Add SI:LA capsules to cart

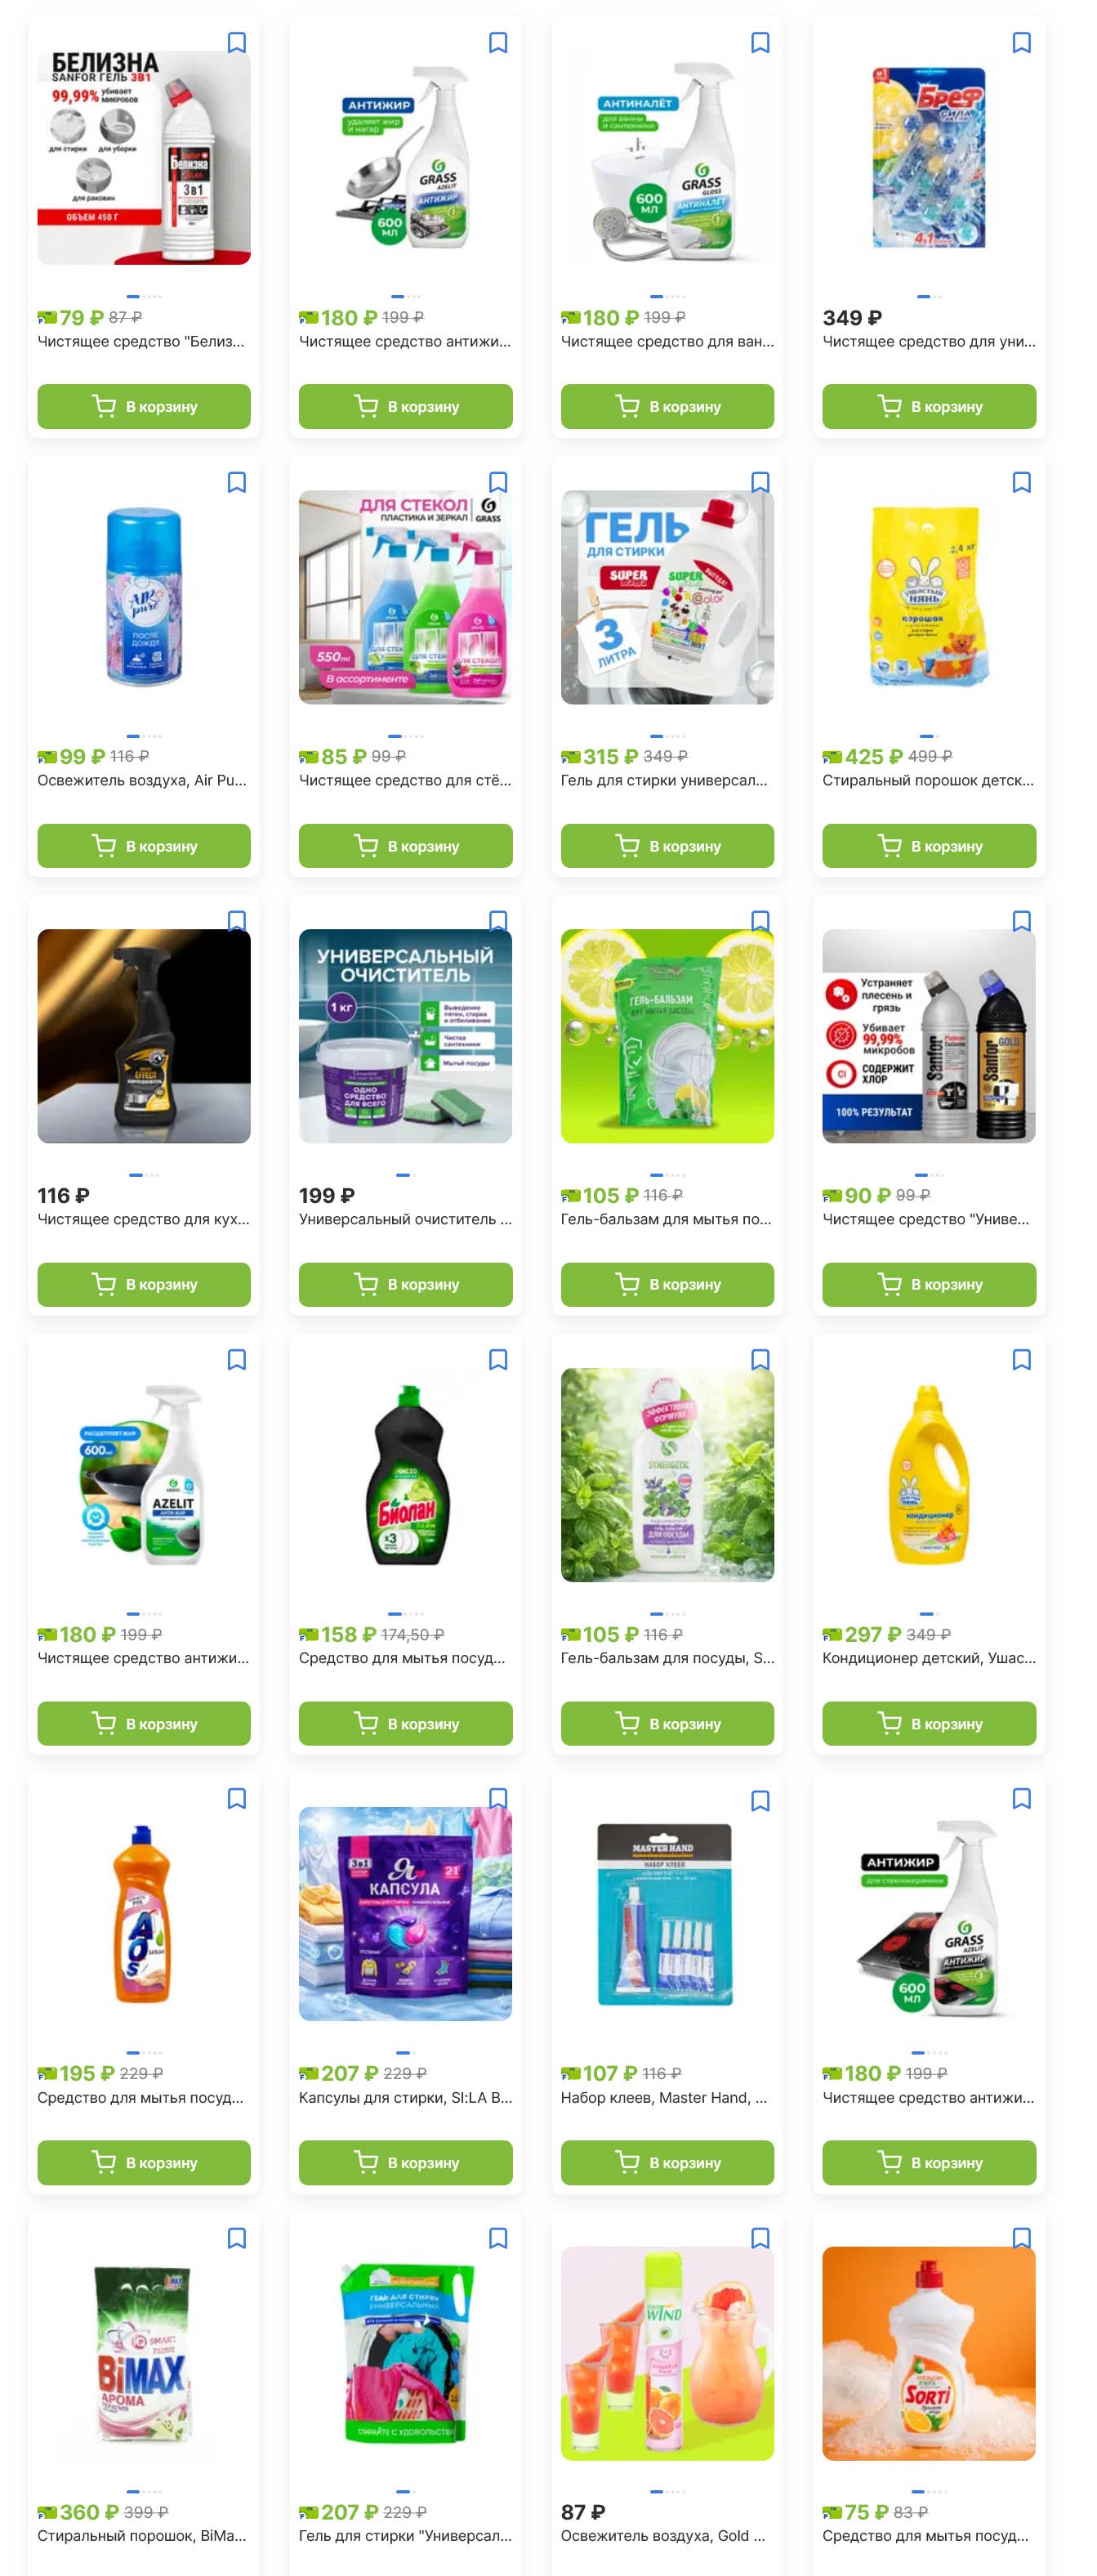click(406, 2163)
